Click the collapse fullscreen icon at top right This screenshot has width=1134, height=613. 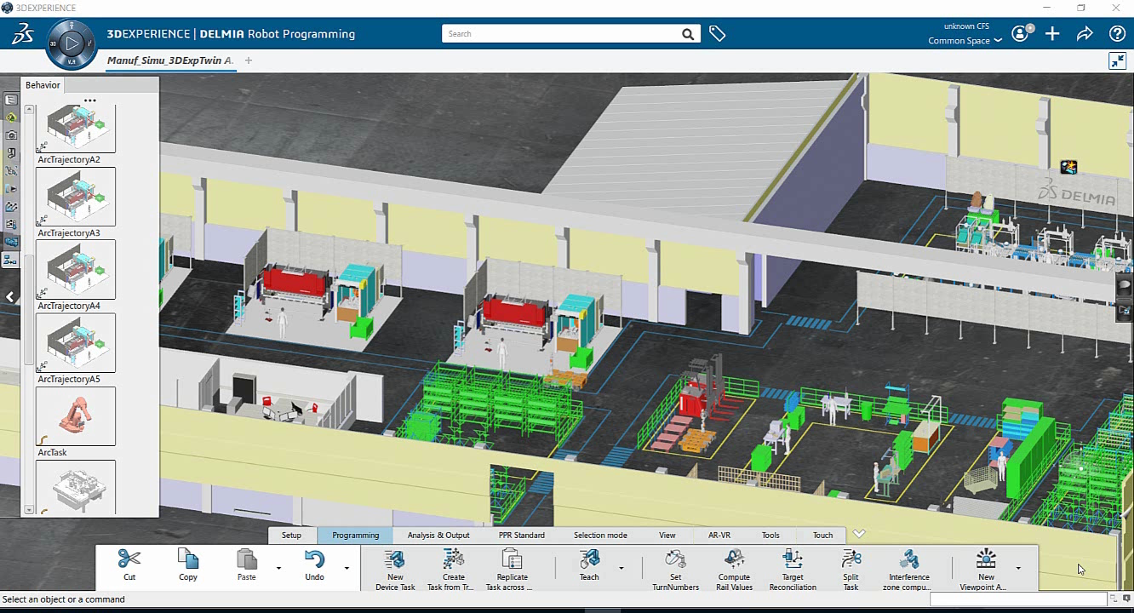(1117, 60)
